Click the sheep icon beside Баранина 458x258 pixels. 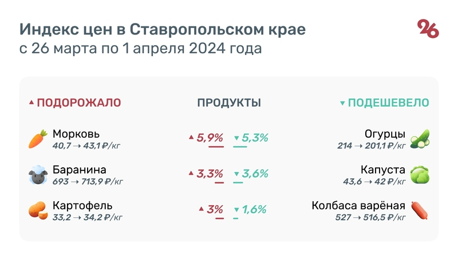tap(38, 175)
